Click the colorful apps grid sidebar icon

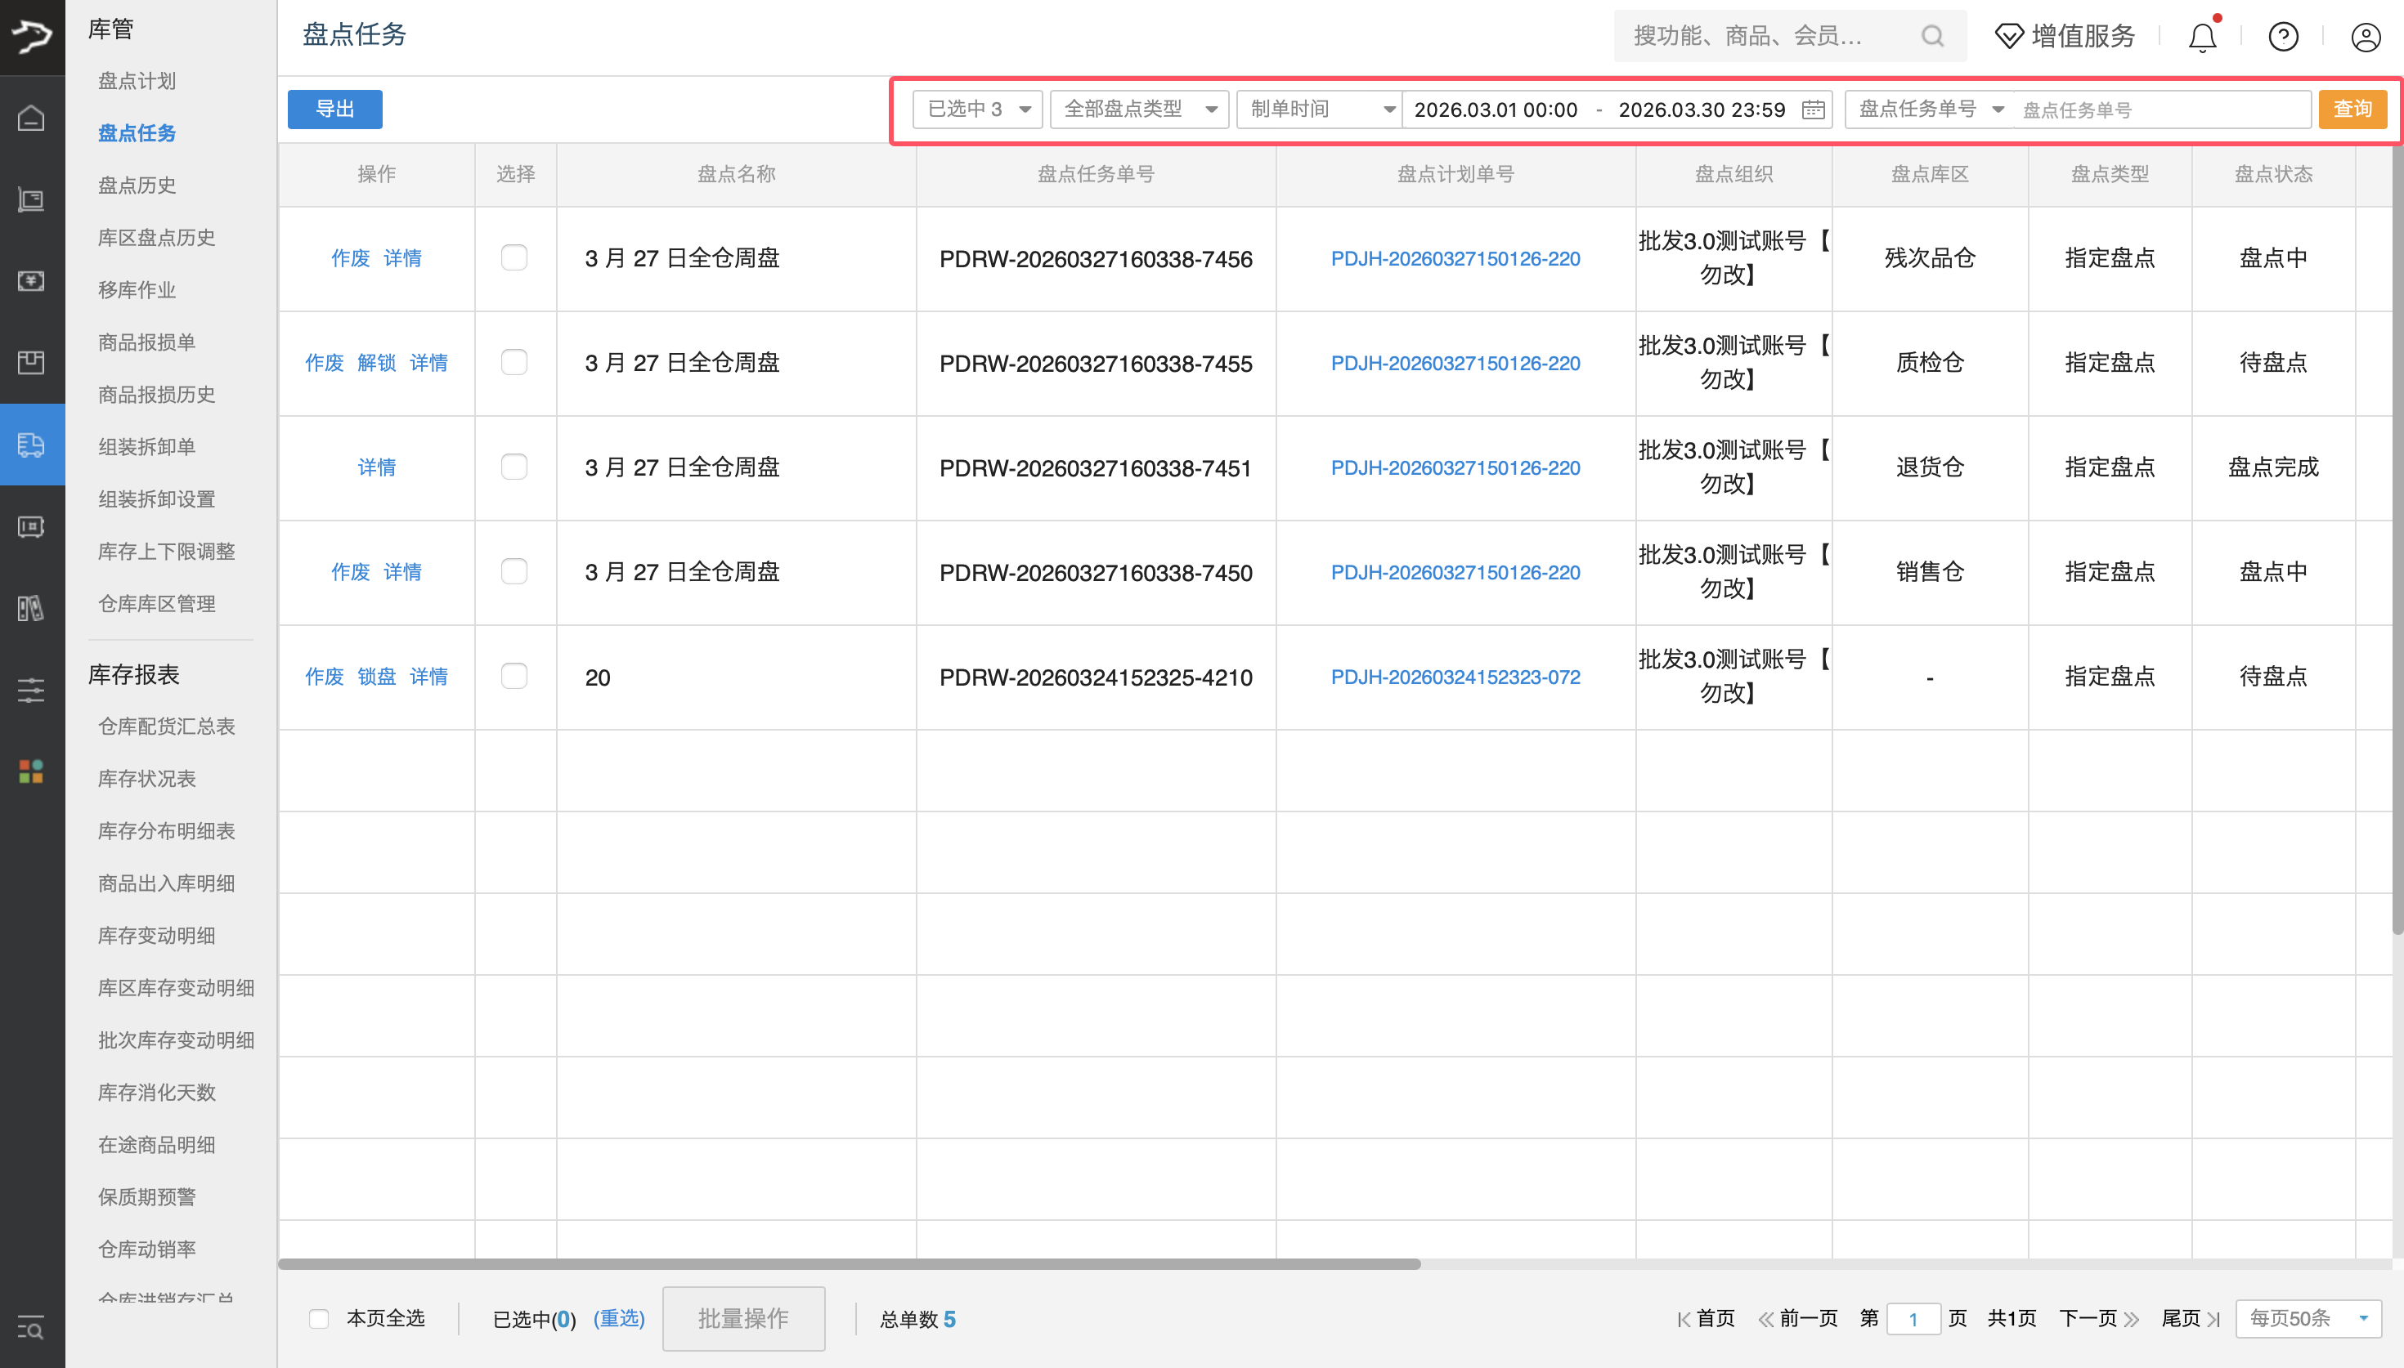pos(31,771)
